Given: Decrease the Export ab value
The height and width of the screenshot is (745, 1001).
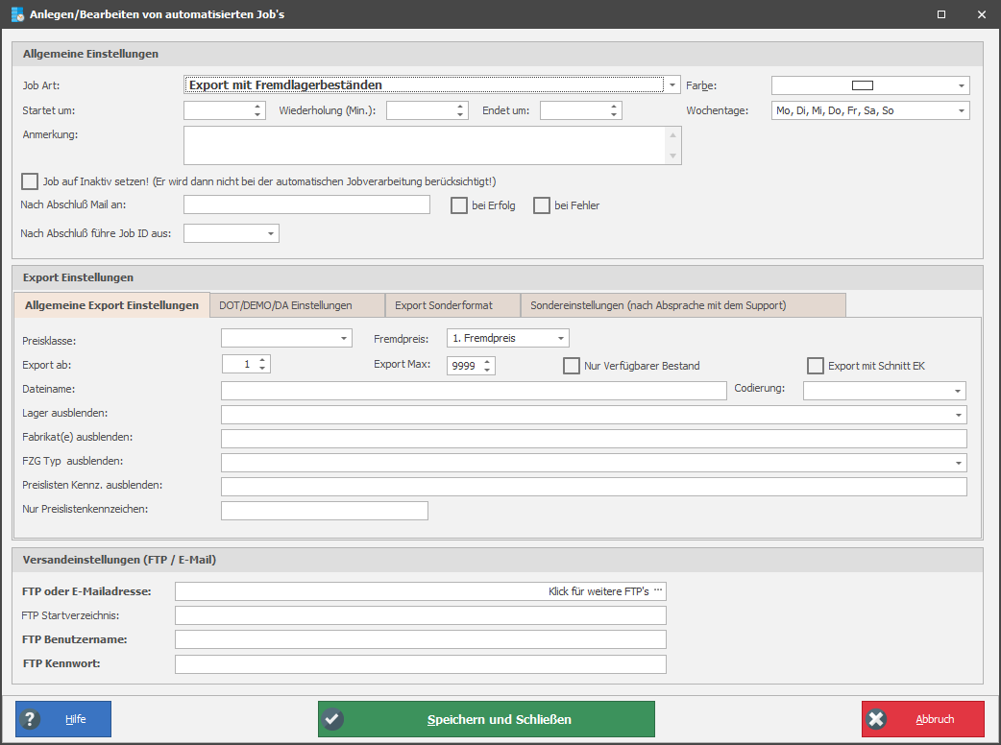Looking at the screenshot, I should 262,368.
